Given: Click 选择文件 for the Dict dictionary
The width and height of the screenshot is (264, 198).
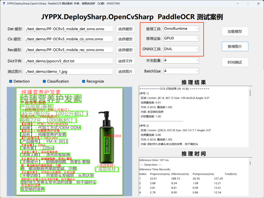Looking at the screenshot, I should 125,61.
